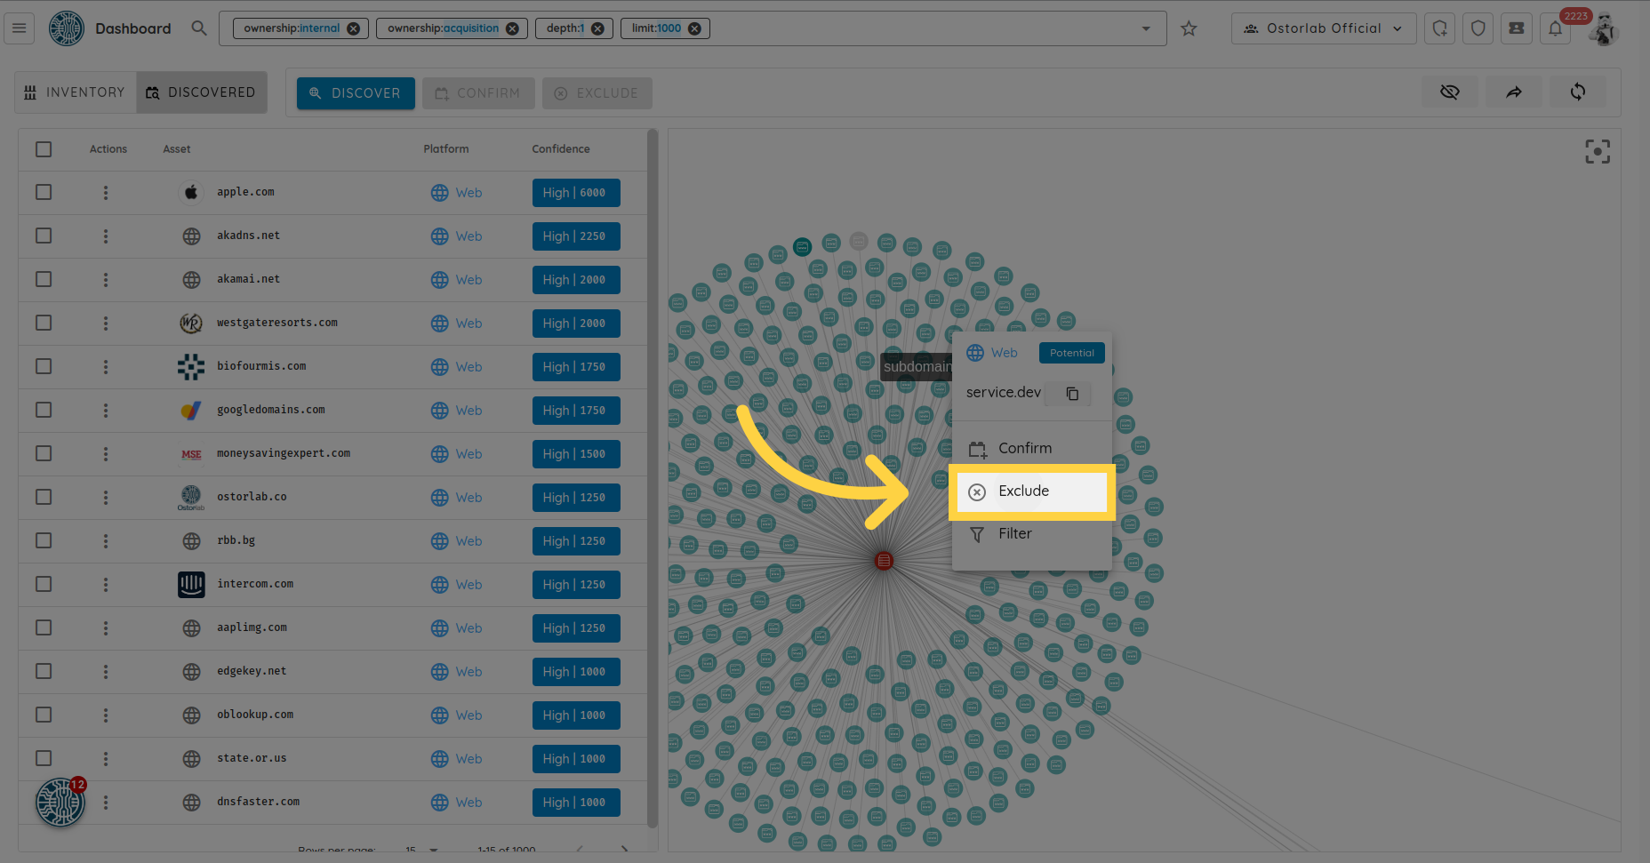Open actions menu for akamai.net row
Image resolution: width=1650 pixels, height=863 pixels.
[x=106, y=280]
